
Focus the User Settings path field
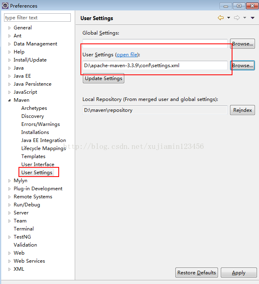[x=155, y=66]
